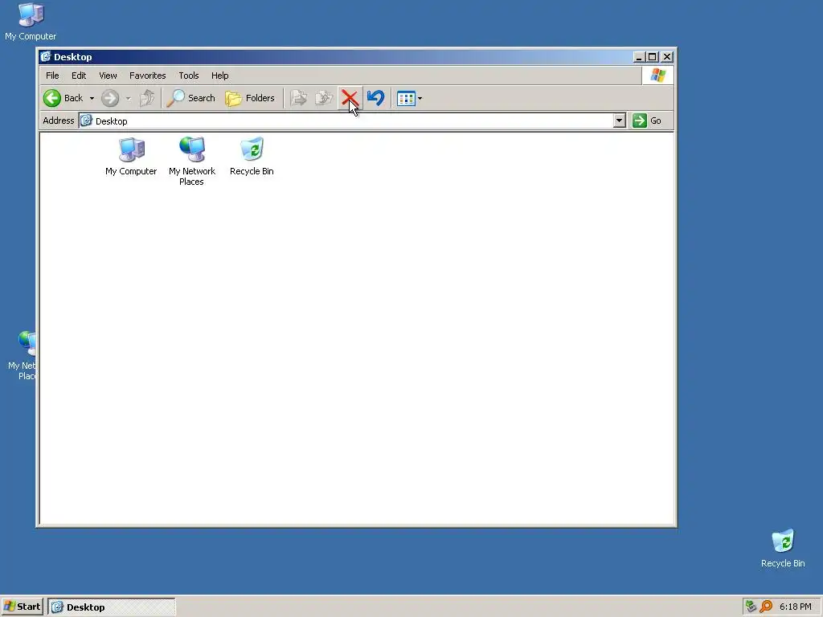Open the View menu
823x617 pixels.
pyautogui.click(x=109, y=76)
